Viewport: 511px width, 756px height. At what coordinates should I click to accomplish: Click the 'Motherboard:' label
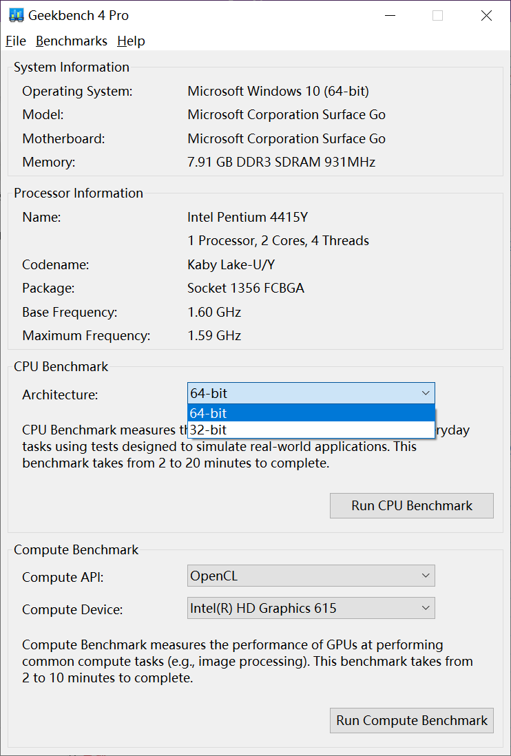63,139
